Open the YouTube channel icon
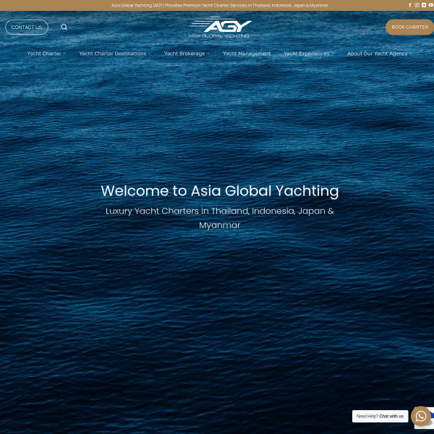 430,5
